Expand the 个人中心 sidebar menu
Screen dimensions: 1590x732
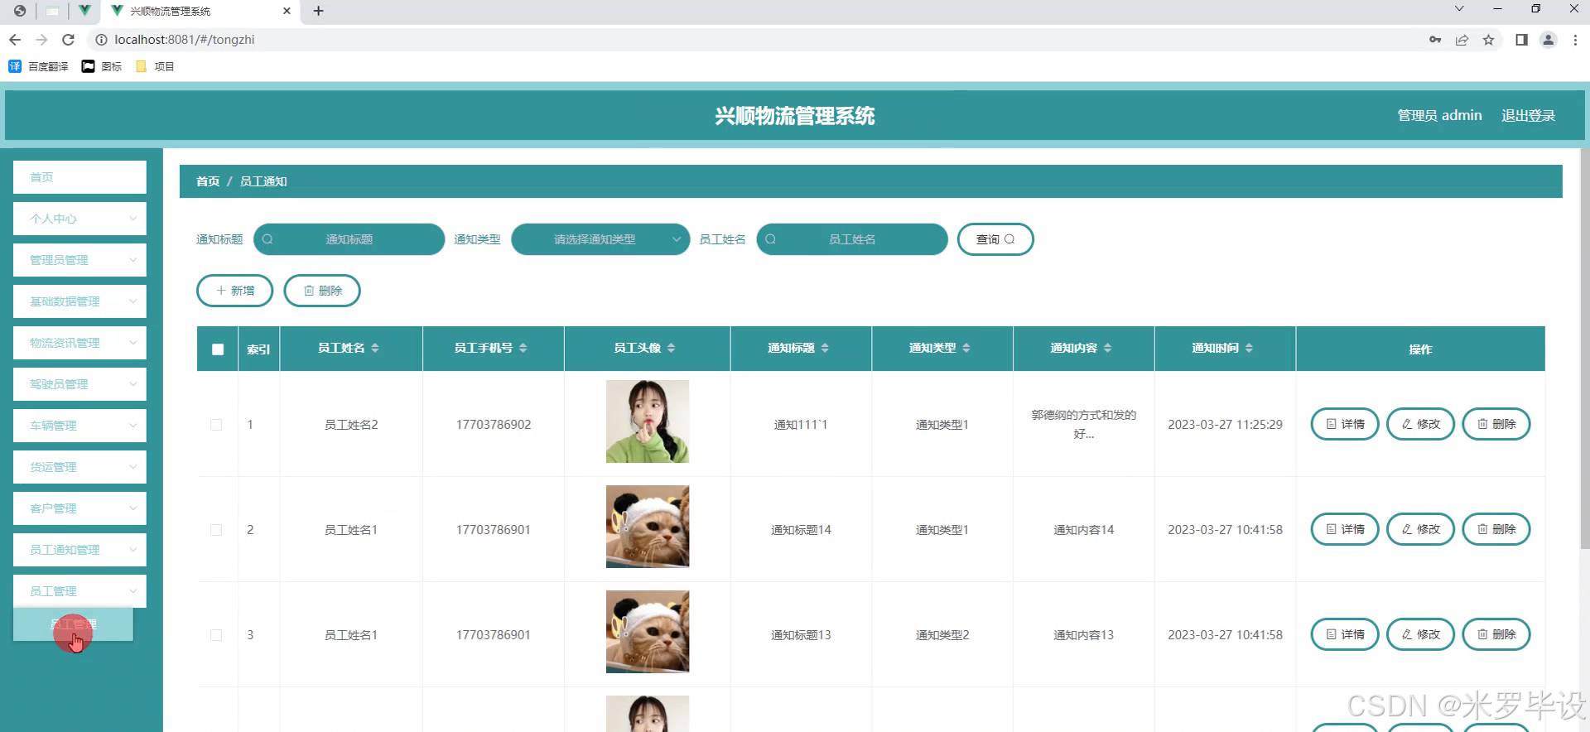(79, 219)
